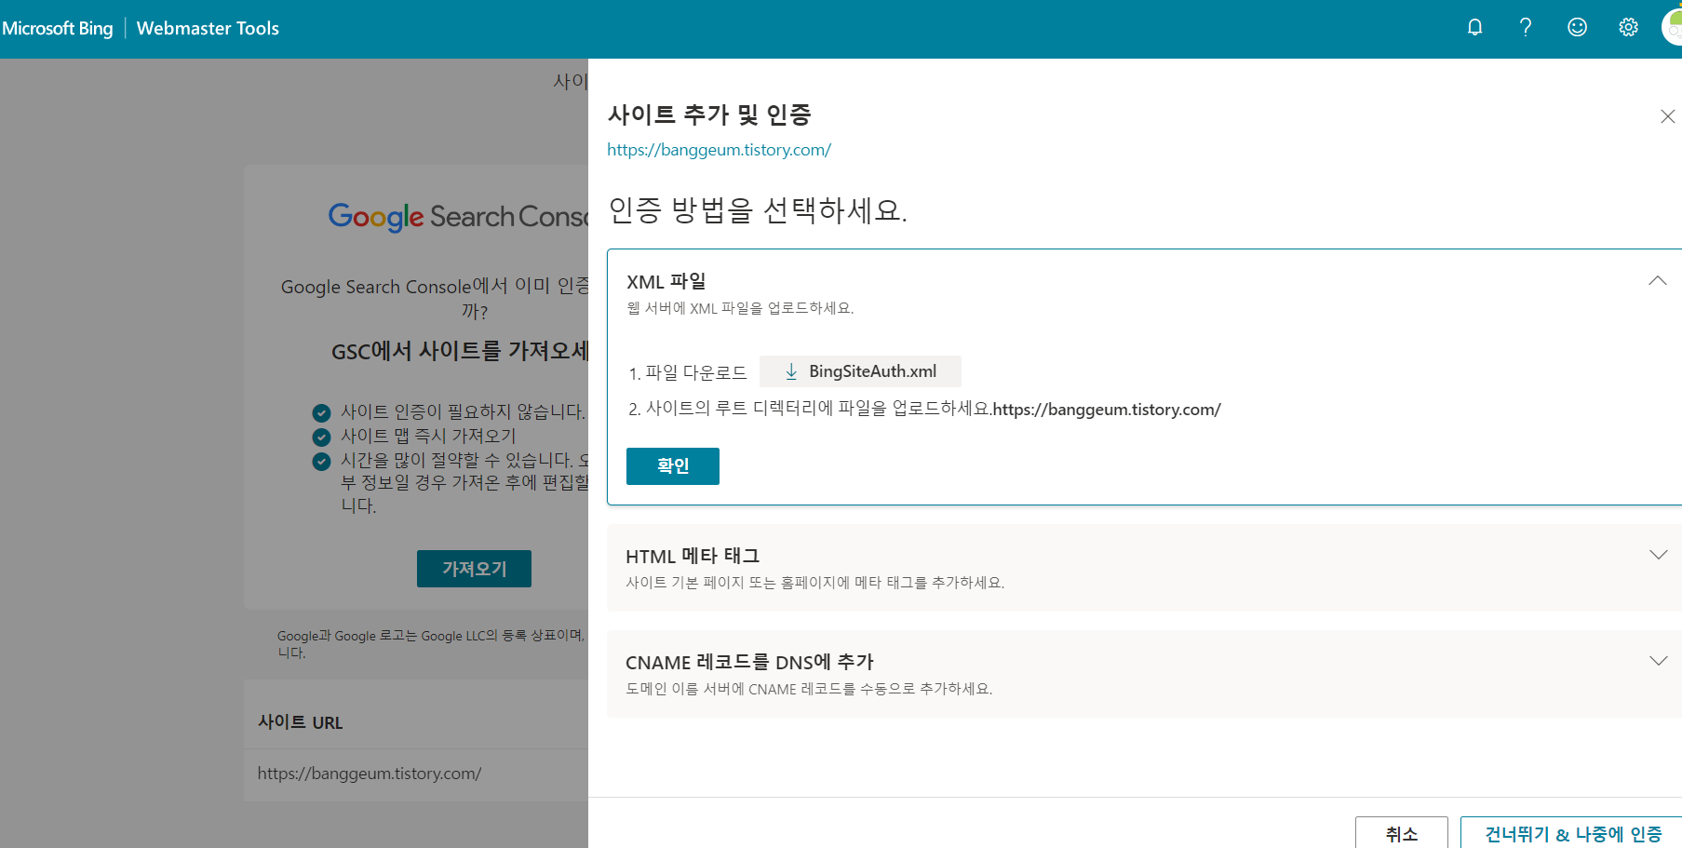
Task: Open the feedback smiley icon
Action: [1577, 27]
